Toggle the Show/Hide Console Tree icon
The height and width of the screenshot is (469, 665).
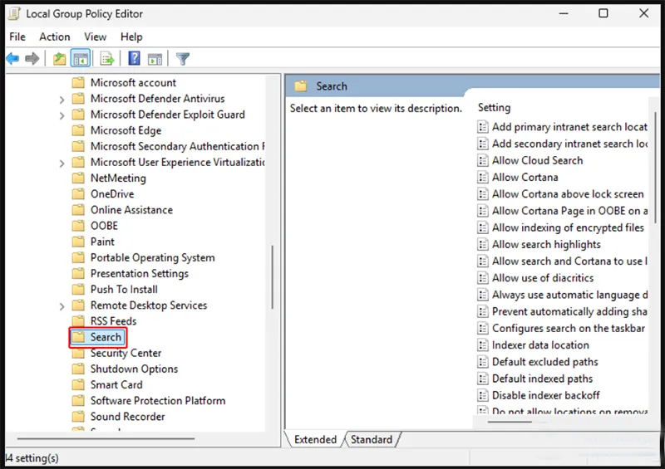(x=81, y=59)
